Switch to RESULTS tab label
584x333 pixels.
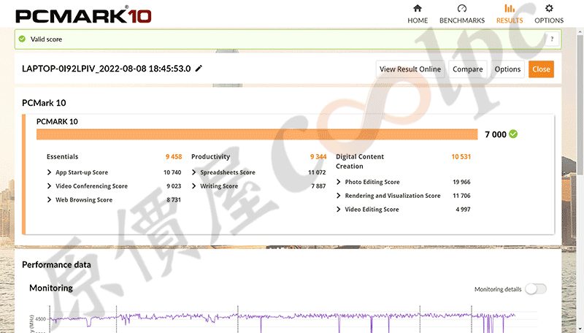coord(510,20)
